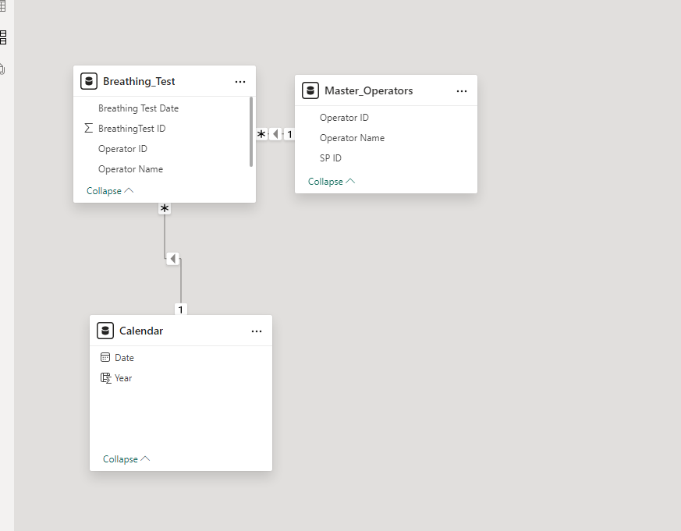This screenshot has height=531, width=681.
Task: Select filter direction arrow on Calendar relationship
Action: (x=173, y=259)
